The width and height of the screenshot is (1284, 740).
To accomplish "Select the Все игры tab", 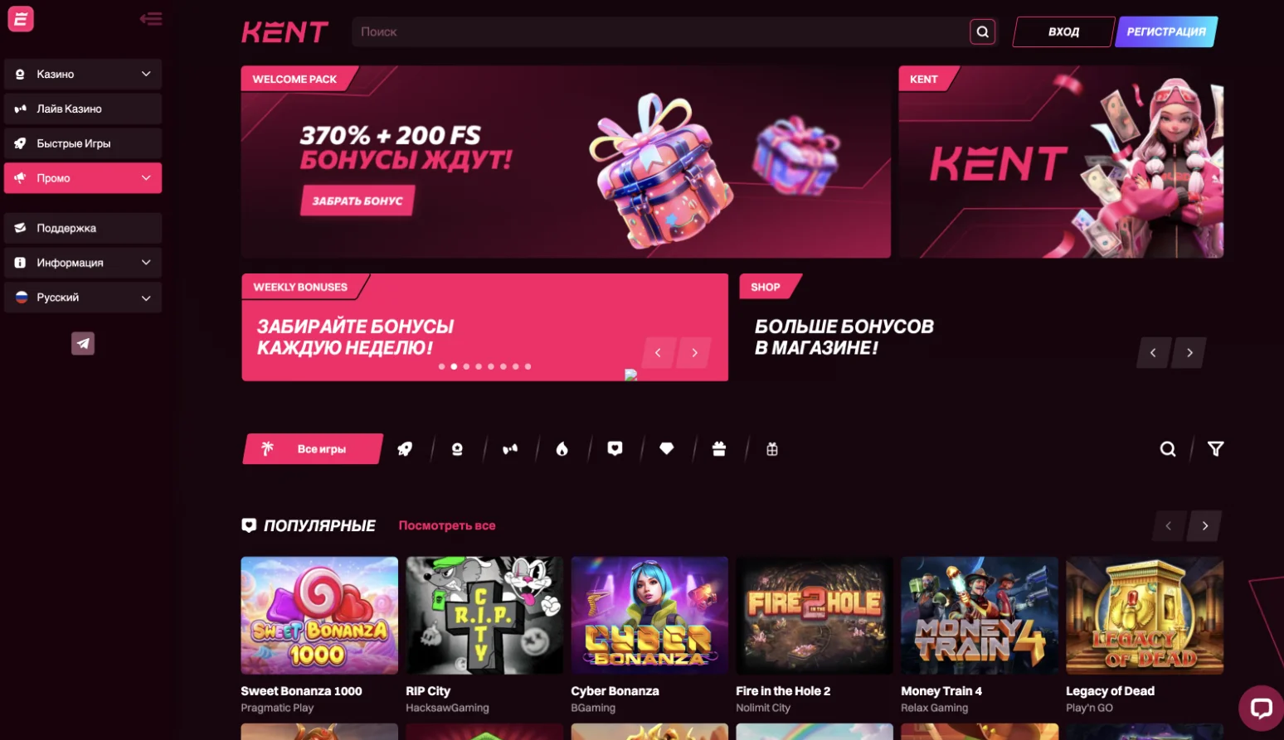I will pos(313,449).
